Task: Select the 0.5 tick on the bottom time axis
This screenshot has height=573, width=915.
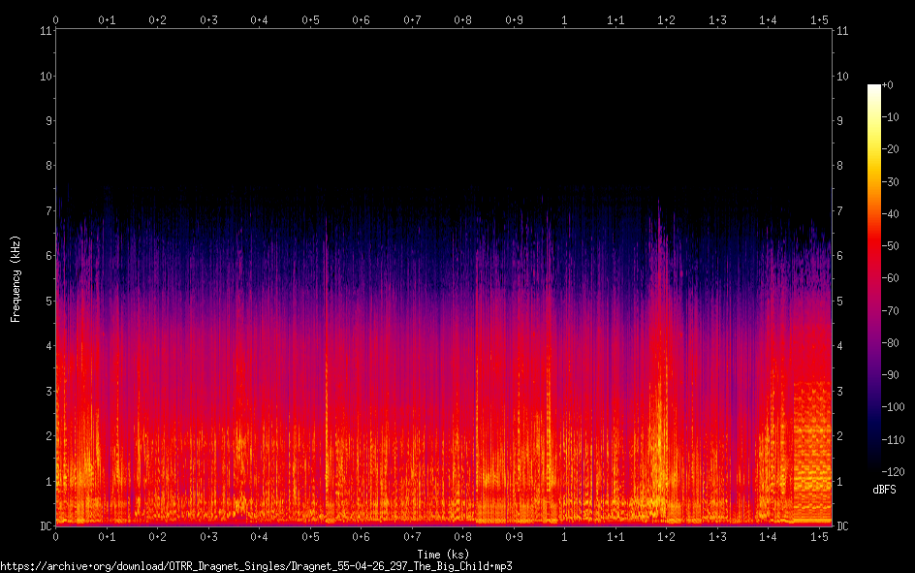Action: tap(310, 536)
